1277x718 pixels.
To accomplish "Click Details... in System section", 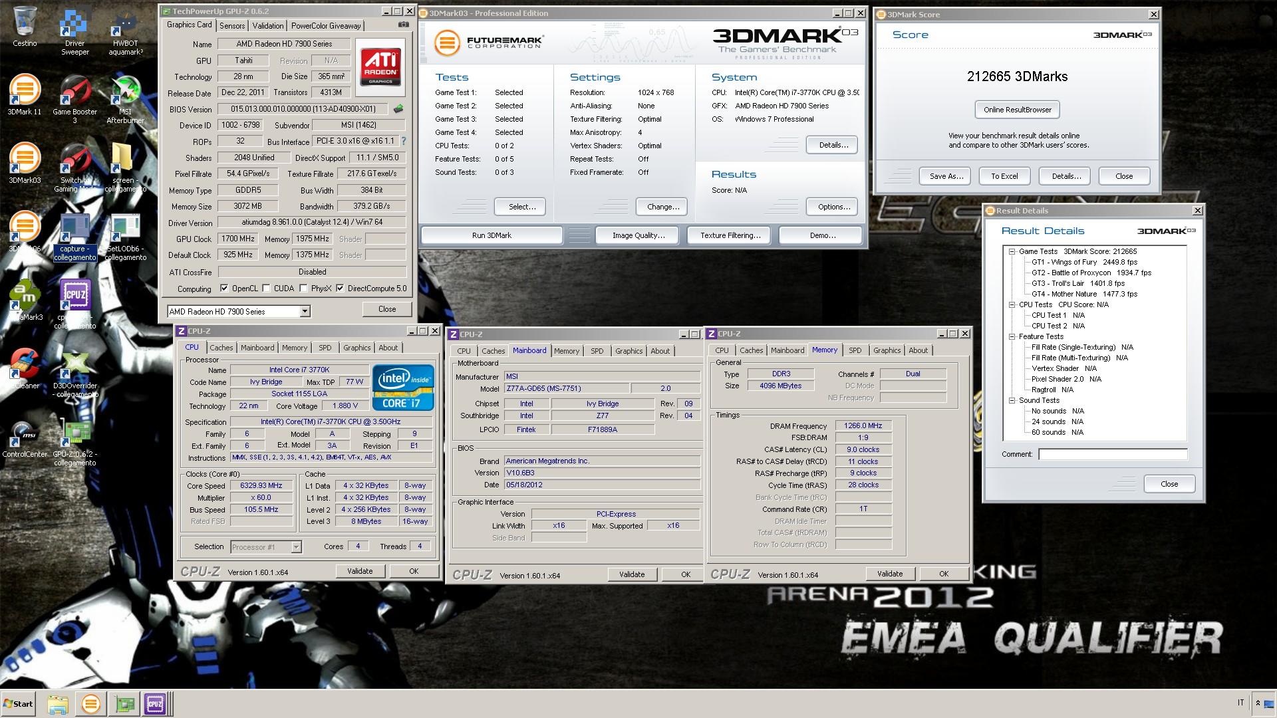I will [833, 145].
